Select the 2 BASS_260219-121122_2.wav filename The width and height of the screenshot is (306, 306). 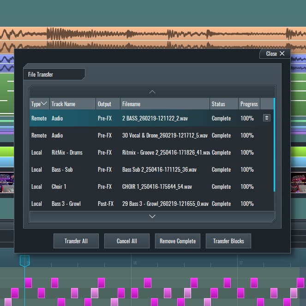coord(155,118)
